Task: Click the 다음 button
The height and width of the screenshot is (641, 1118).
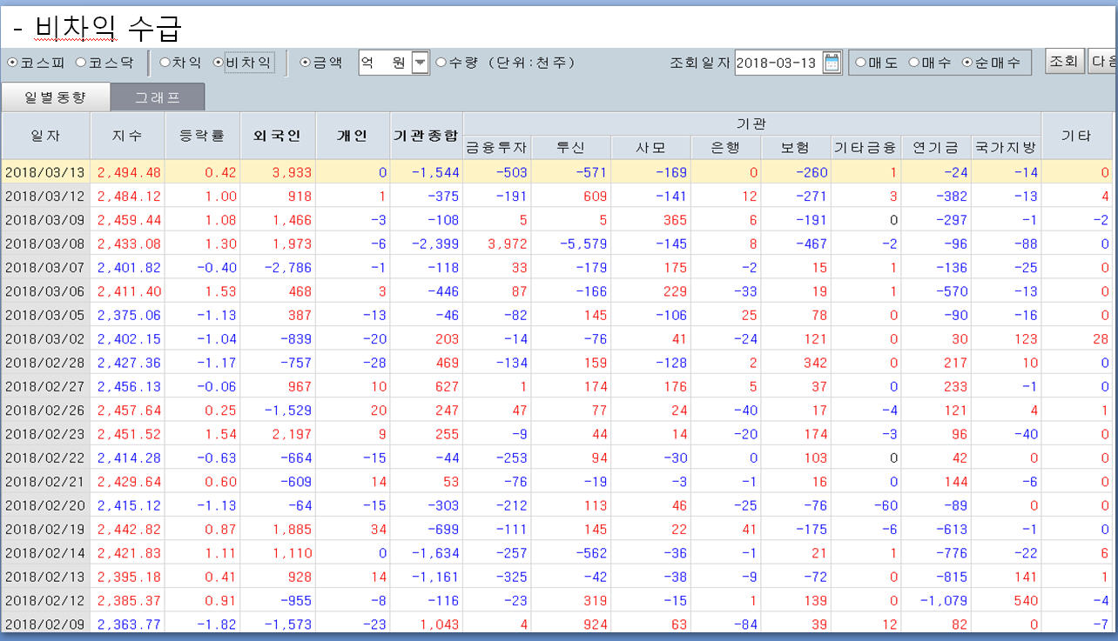Action: (x=1103, y=62)
